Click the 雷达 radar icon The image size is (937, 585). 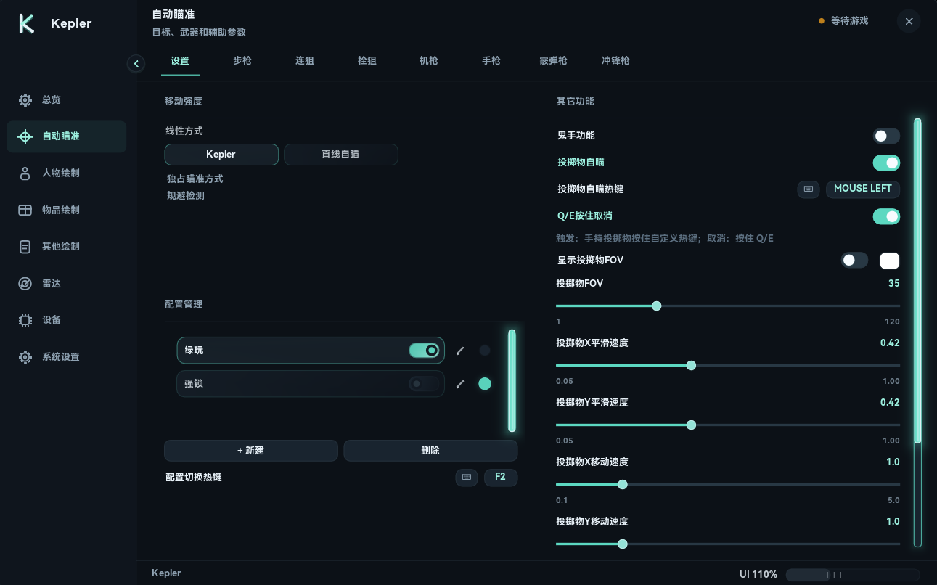(x=25, y=284)
